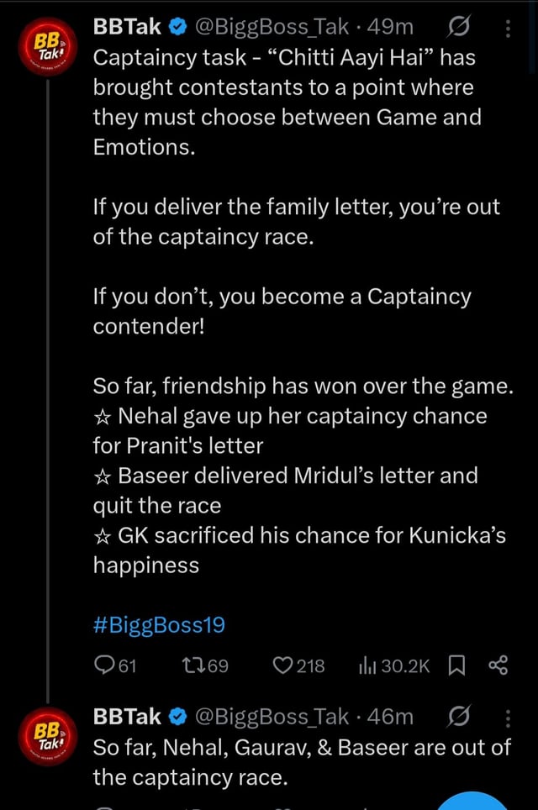The image size is (538, 810).
Task: Open more options on the 46m tweet
Action: 508,716
